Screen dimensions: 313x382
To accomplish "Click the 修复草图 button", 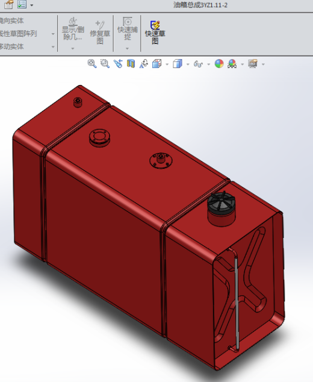I will pyautogui.click(x=100, y=33).
